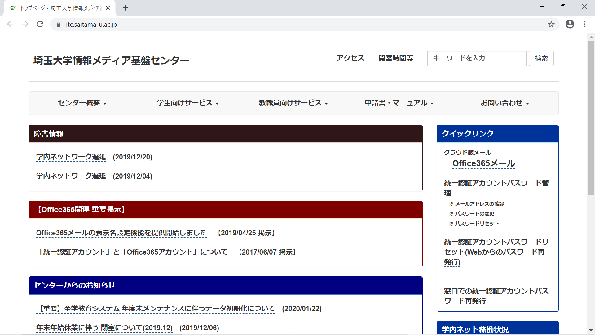Open the 開室時間等 header link
Viewport: 595px width, 335px height.
coord(396,58)
